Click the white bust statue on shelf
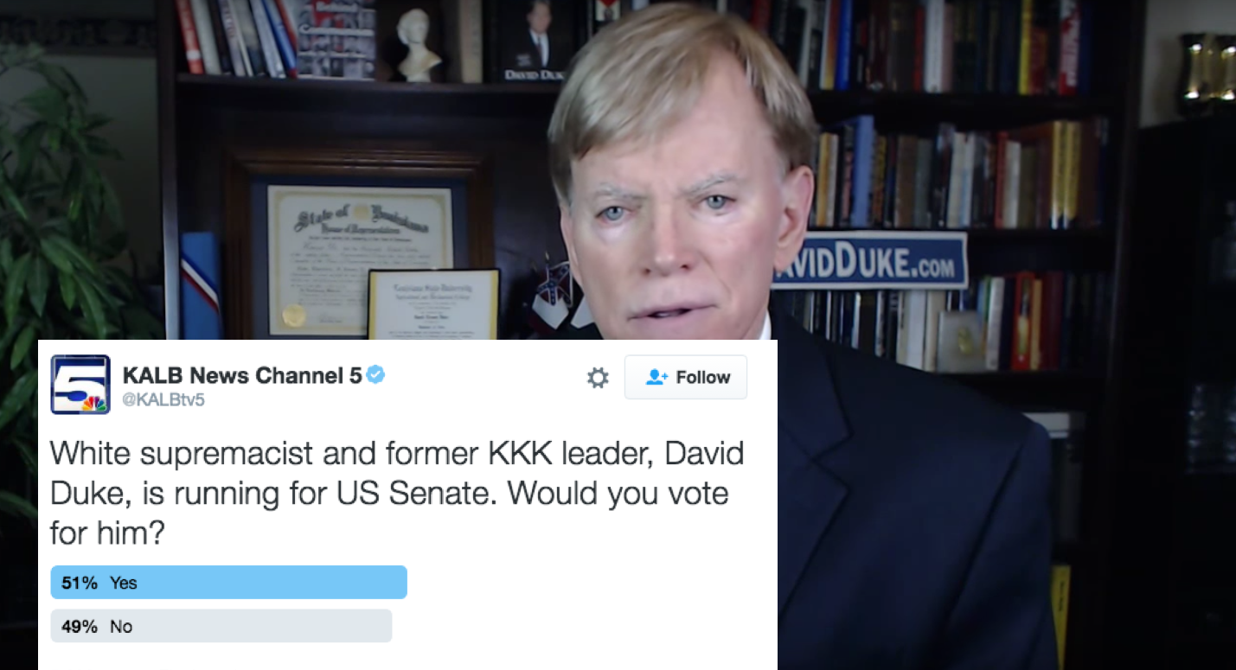This screenshot has height=670, width=1236. [419, 45]
